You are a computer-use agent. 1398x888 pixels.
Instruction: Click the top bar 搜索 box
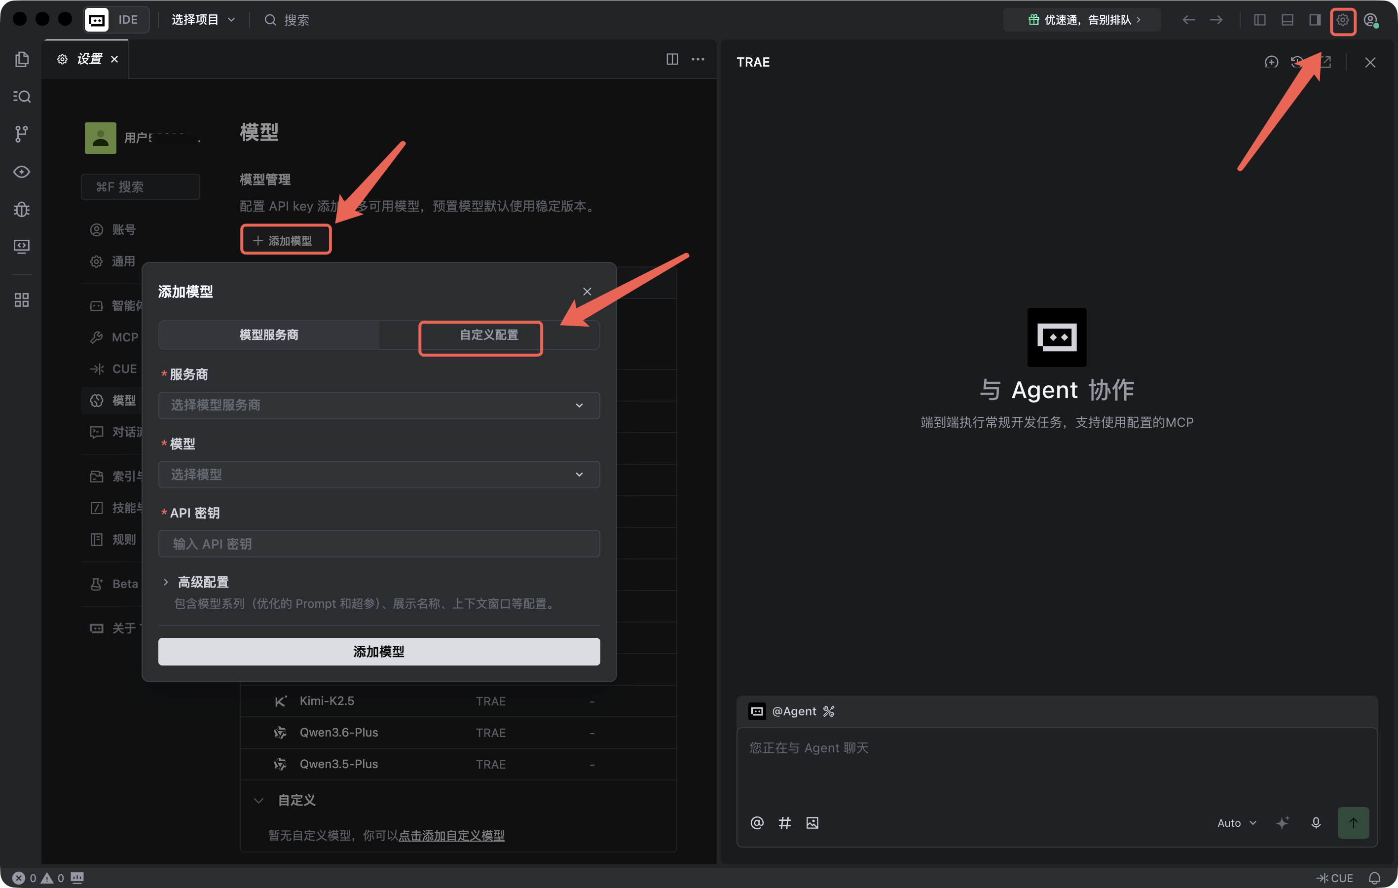click(287, 20)
